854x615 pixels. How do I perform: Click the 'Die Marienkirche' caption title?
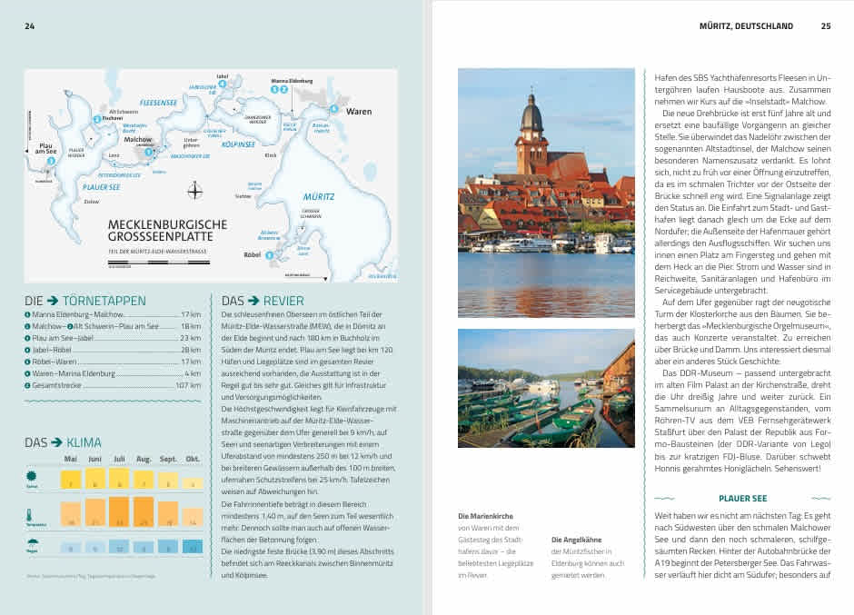(486, 516)
